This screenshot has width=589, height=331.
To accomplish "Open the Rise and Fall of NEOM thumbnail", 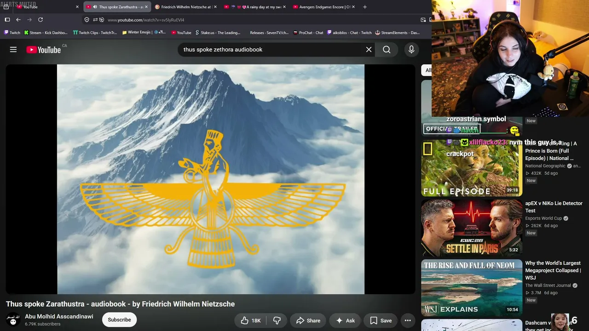I will click(x=472, y=288).
